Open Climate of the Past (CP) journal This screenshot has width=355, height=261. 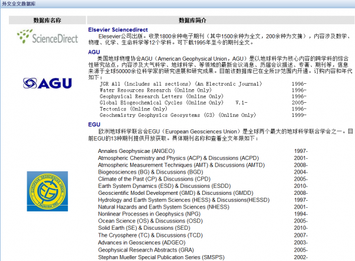154,179
